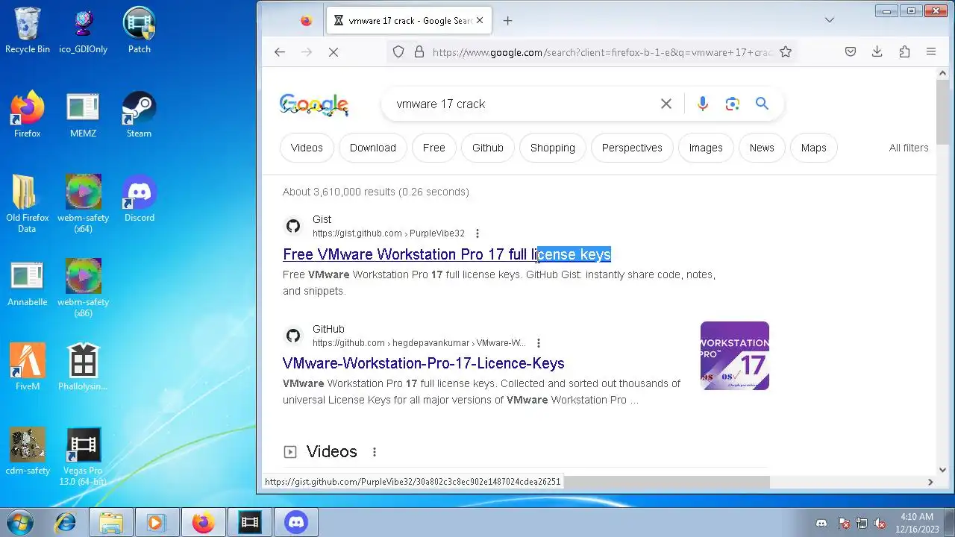Open the cdm-safety desktop icon
Image resolution: width=955 pixels, height=537 pixels.
pyautogui.click(x=28, y=451)
